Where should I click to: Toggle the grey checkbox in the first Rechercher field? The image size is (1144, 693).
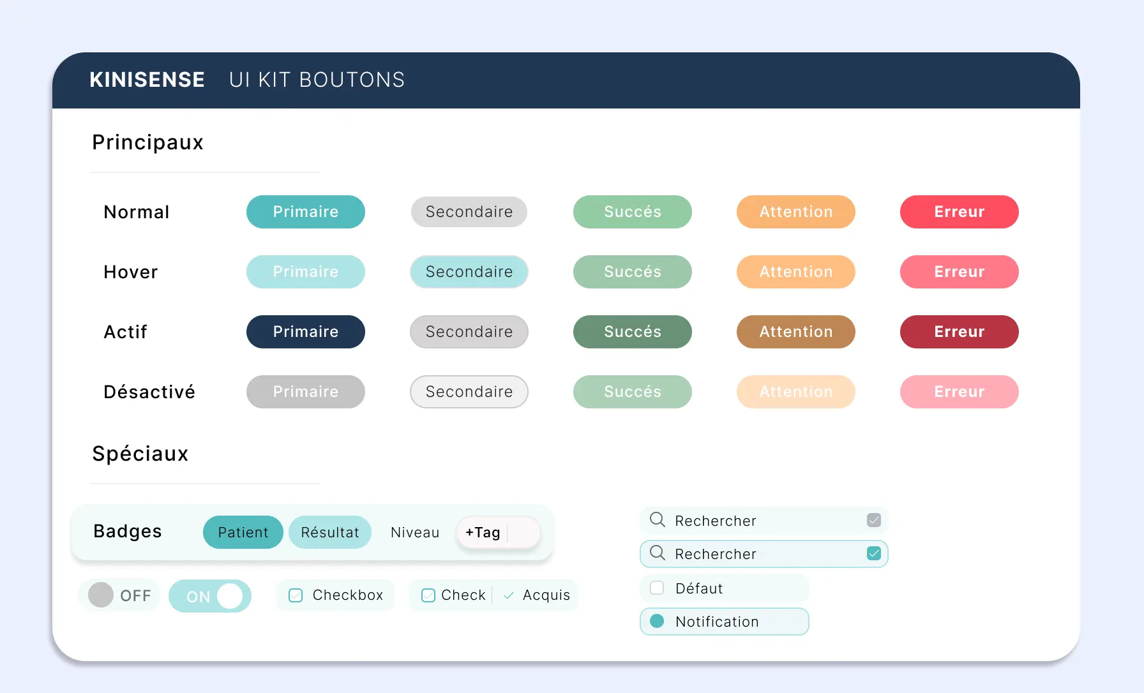click(874, 520)
